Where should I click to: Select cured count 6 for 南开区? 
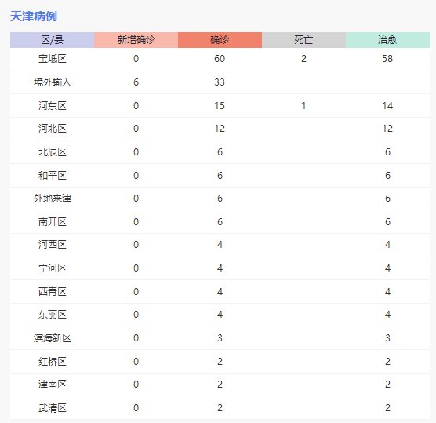coord(387,222)
